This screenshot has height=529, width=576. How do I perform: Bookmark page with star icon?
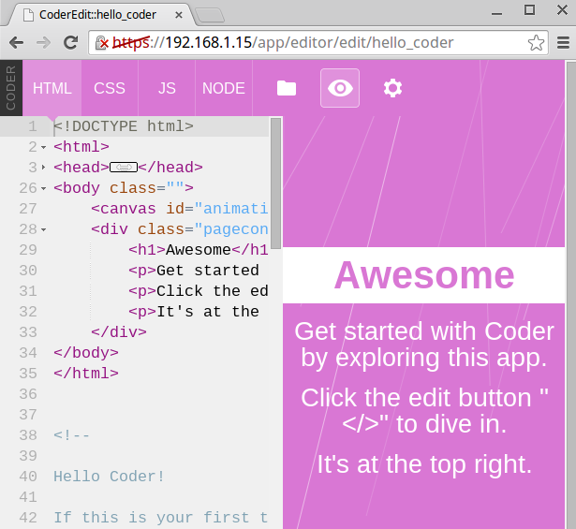coord(536,43)
